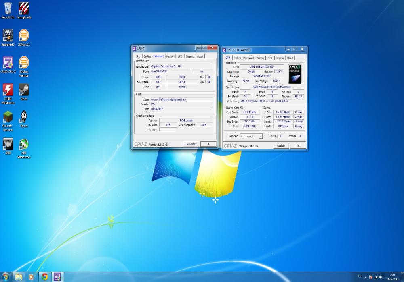Viewport: 404px width, 282px height.
Task: Launch Windows Media Player from taskbar
Action: click(x=31, y=277)
